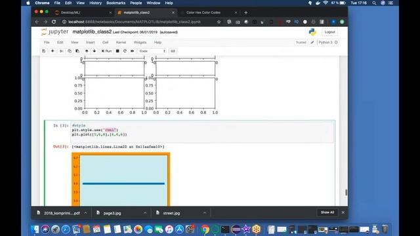Click the Trusted notebook indicator

tap(301, 42)
